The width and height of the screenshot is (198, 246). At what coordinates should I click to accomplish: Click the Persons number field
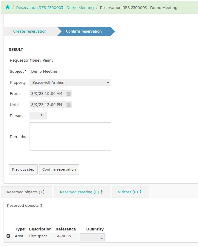coord(38,116)
